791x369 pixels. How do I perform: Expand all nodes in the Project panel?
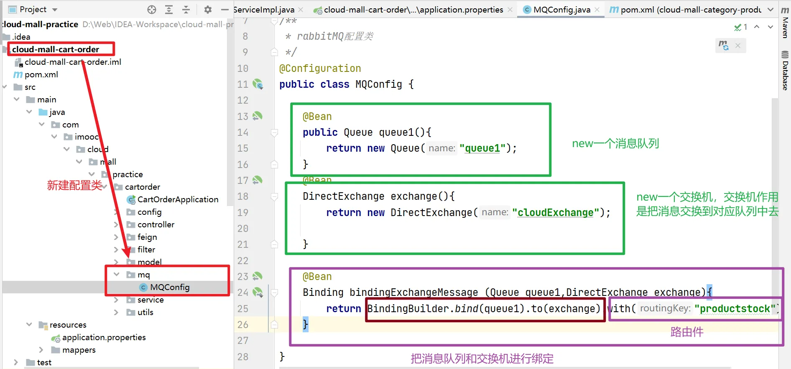pyautogui.click(x=169, y=10)
